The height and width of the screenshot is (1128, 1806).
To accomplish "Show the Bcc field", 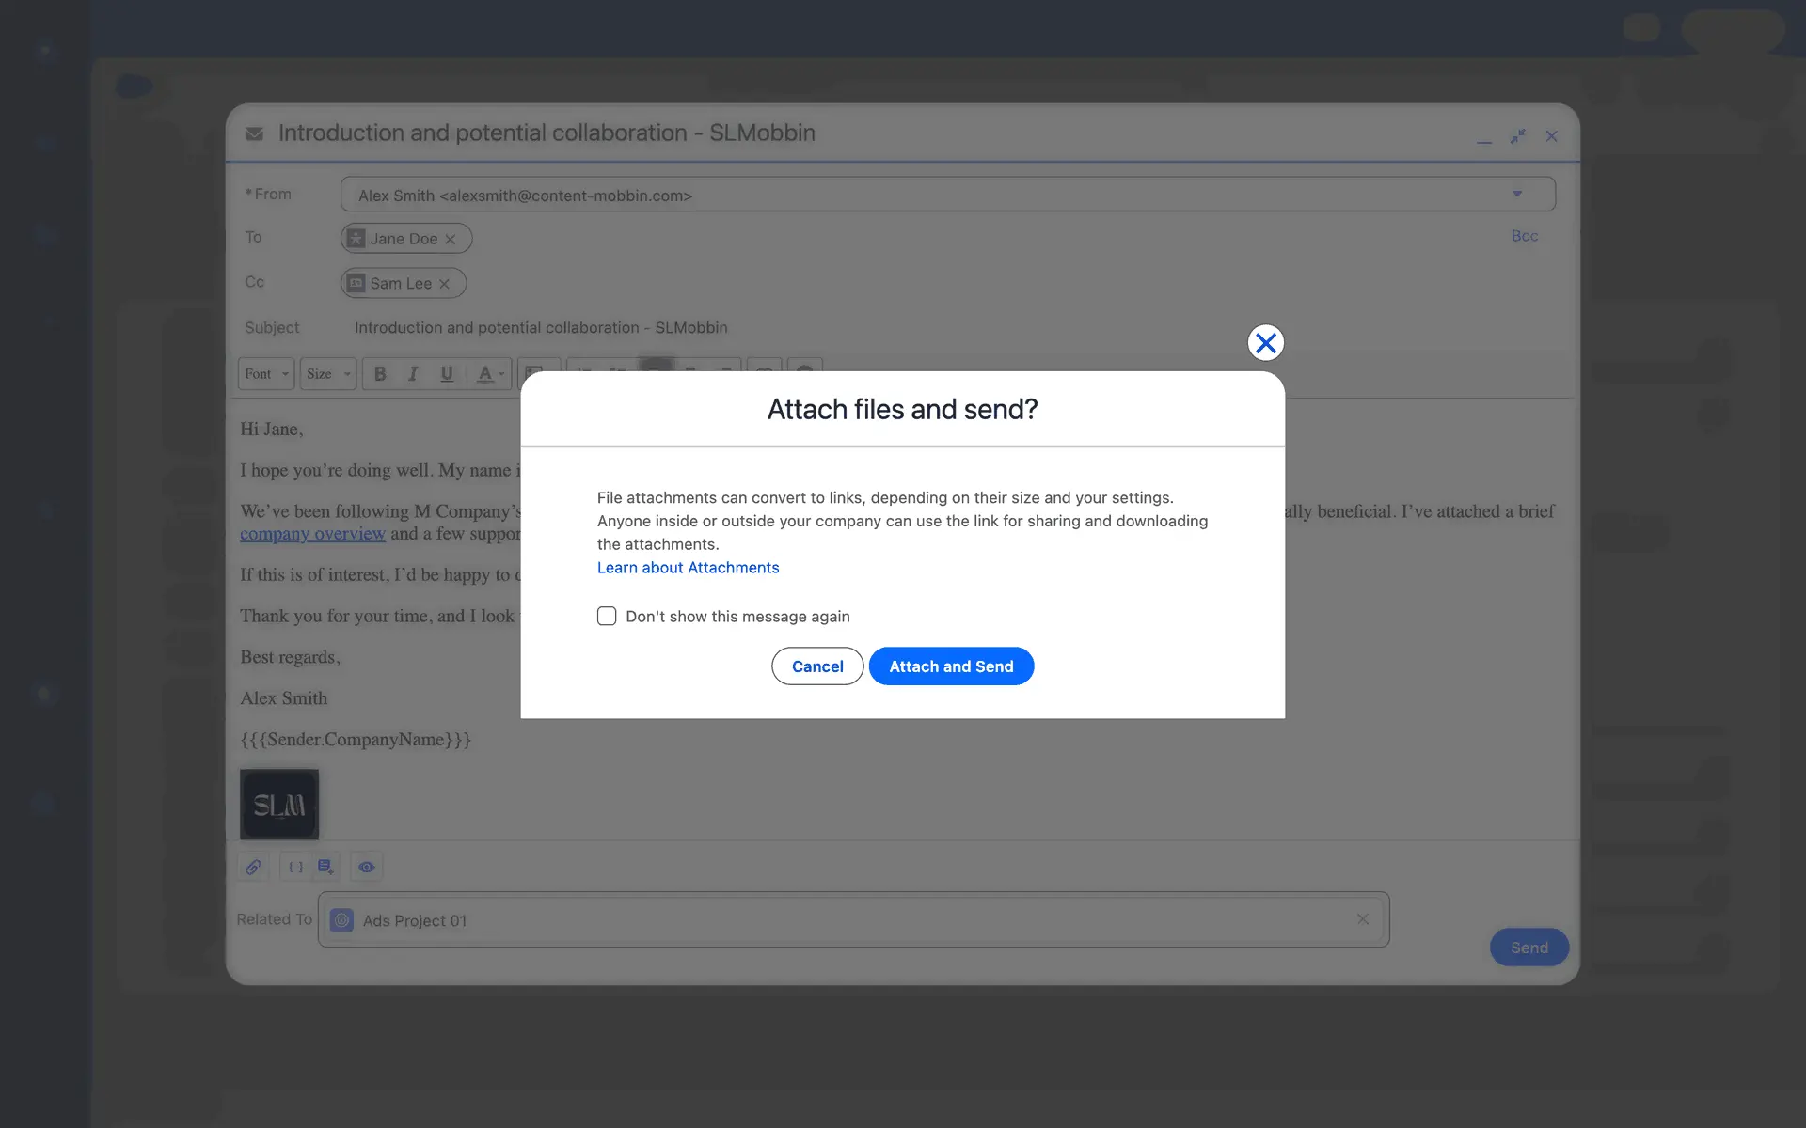I will pos(1524,236).
